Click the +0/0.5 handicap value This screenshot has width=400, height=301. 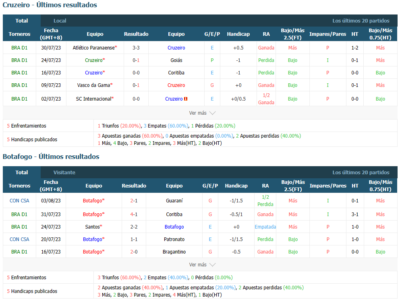pyautogui.click(x=238, y=99)
